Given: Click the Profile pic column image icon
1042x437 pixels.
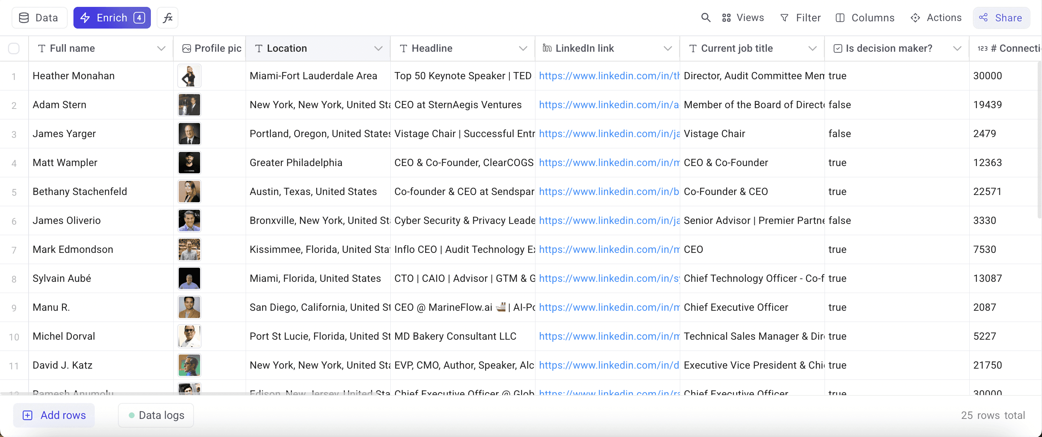Looking at the screenshot, I should pos(186,48).
